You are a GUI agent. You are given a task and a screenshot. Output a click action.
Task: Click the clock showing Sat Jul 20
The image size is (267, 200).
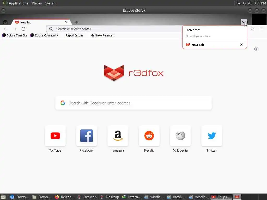click(251, 3)
